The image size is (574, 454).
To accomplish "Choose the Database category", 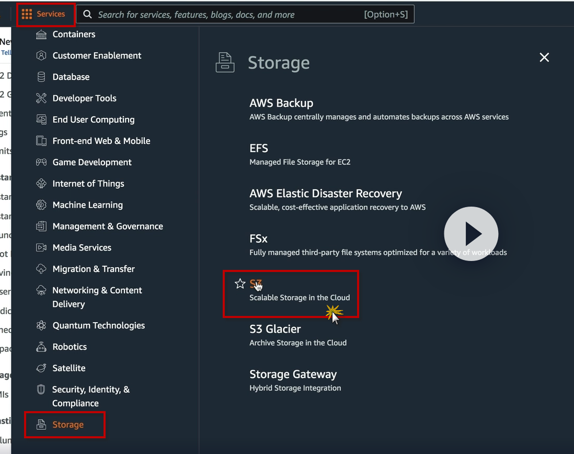I will point(71,77).
